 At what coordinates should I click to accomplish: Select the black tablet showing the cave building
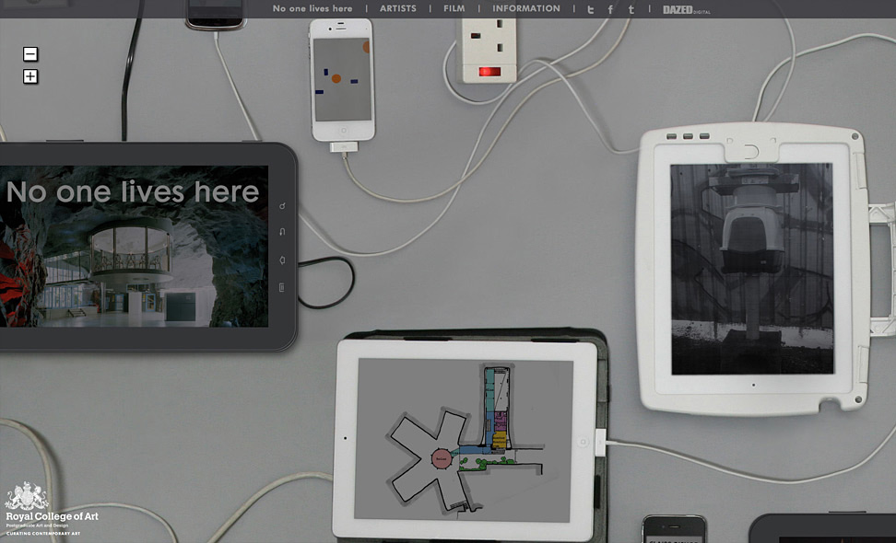(147, 247)
